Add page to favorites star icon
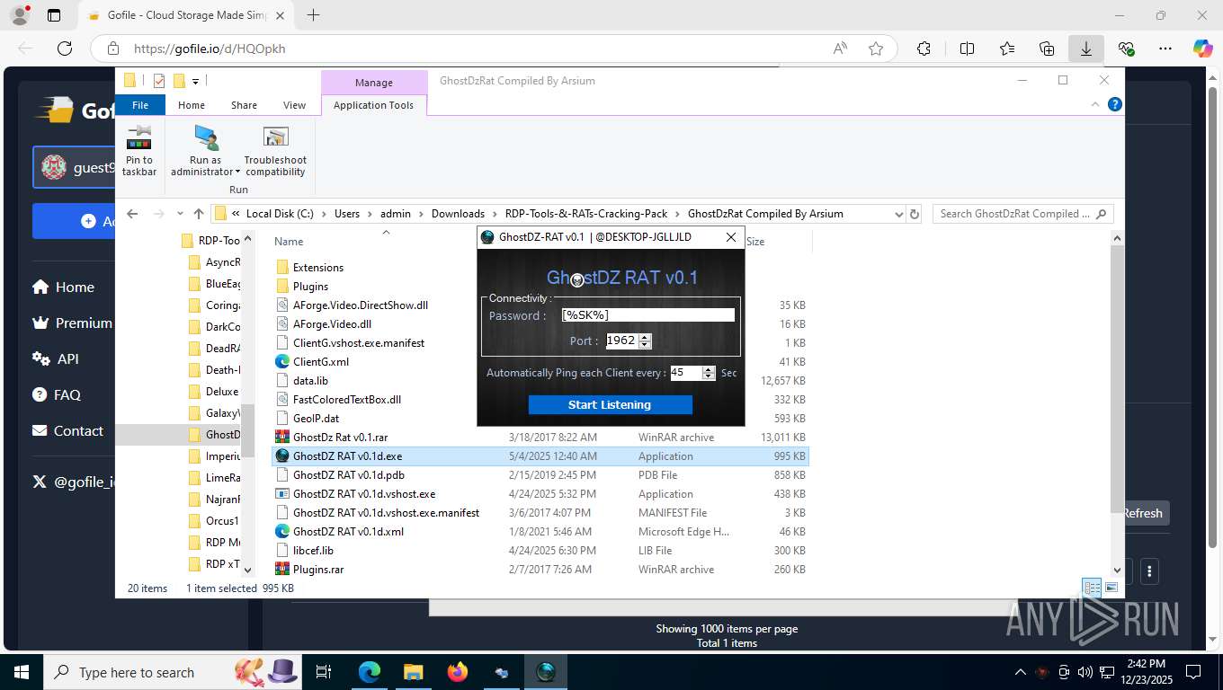 (x=876, y=49)
